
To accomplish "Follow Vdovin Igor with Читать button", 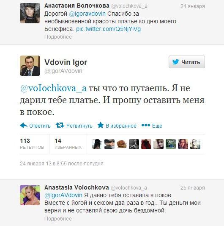I will tap(187, 62).
